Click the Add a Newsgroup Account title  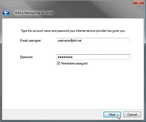pyautogui.click(x=34, y=13)
